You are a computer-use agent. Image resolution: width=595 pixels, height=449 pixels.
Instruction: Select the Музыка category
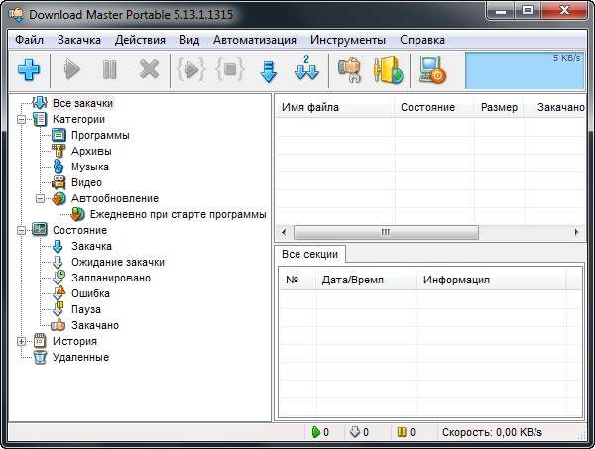tap(89, 167)
